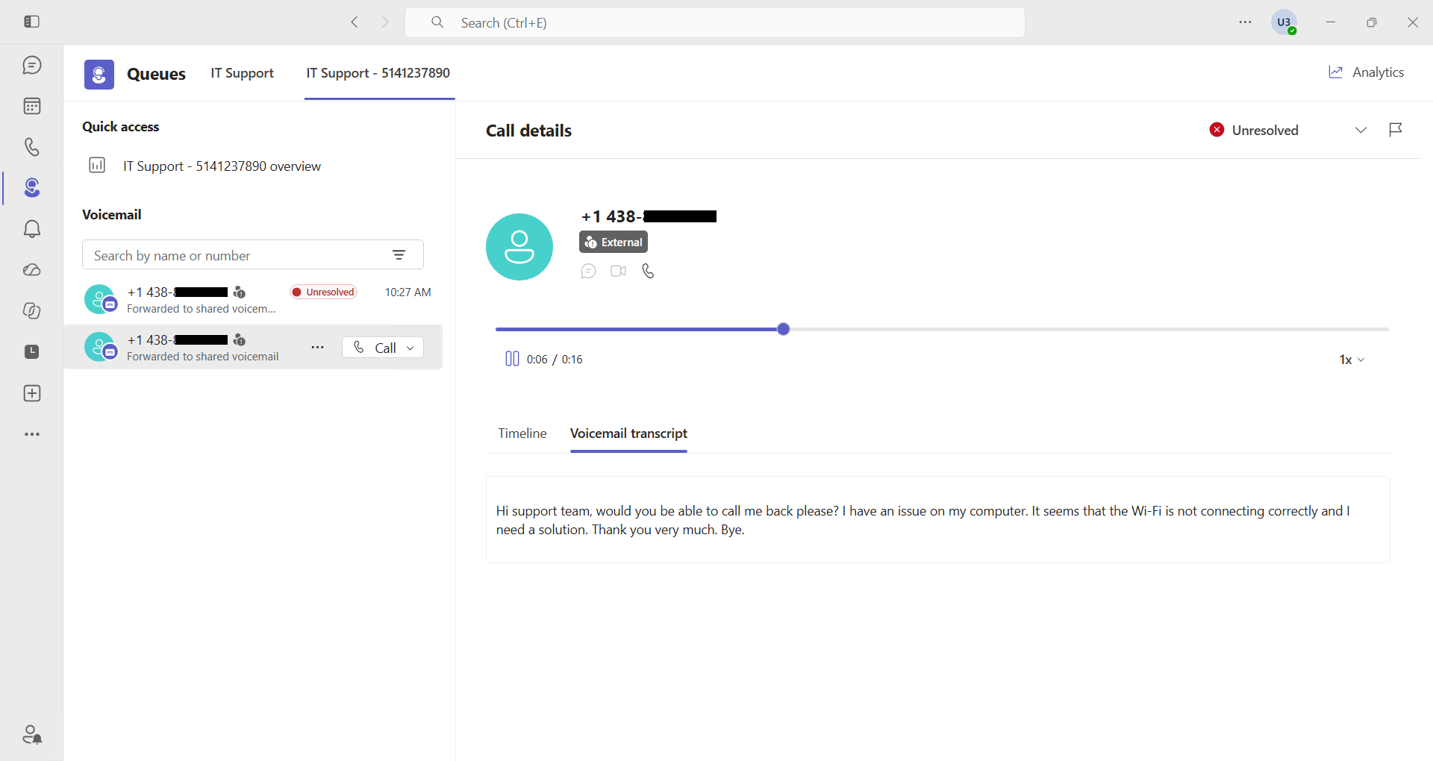Open Analytics
Image resolution: width=1433 pixels, height=761 pixels.
click(x=1366, y=72)
